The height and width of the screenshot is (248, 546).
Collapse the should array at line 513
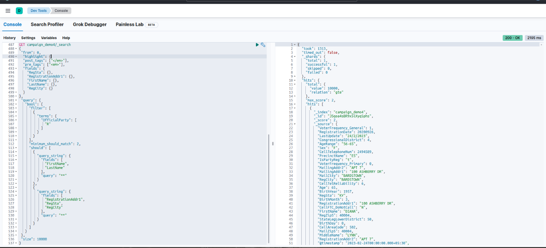coord(16,148)
